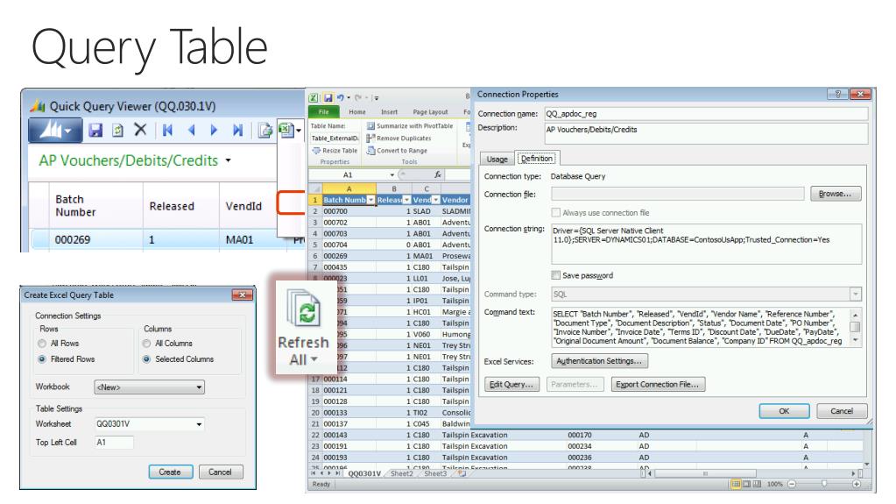Click zoom out minus button

click(x=792, y=484)
